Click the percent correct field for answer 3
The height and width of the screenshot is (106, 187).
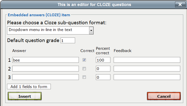[103, 77]
